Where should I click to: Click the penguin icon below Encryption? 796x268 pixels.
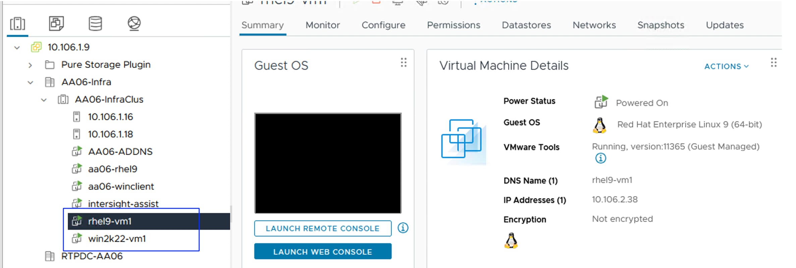tap(511, 241)
